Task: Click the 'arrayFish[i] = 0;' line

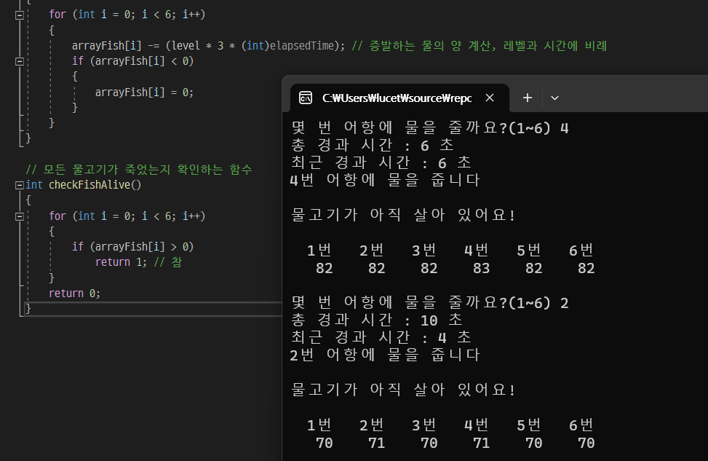Action: pyautogui.click(x=144, y=92)
